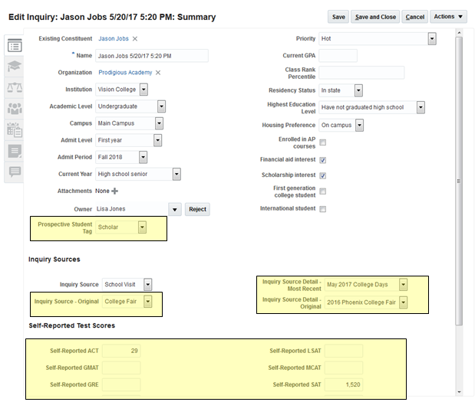
Task: Open the balance scales sidebar tab icon
Action: (x=15, y=87)
